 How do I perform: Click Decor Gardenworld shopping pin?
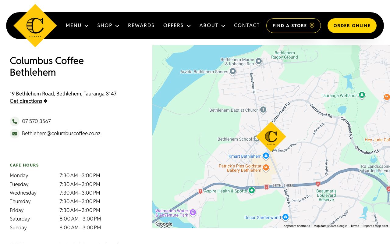(285, 217)
